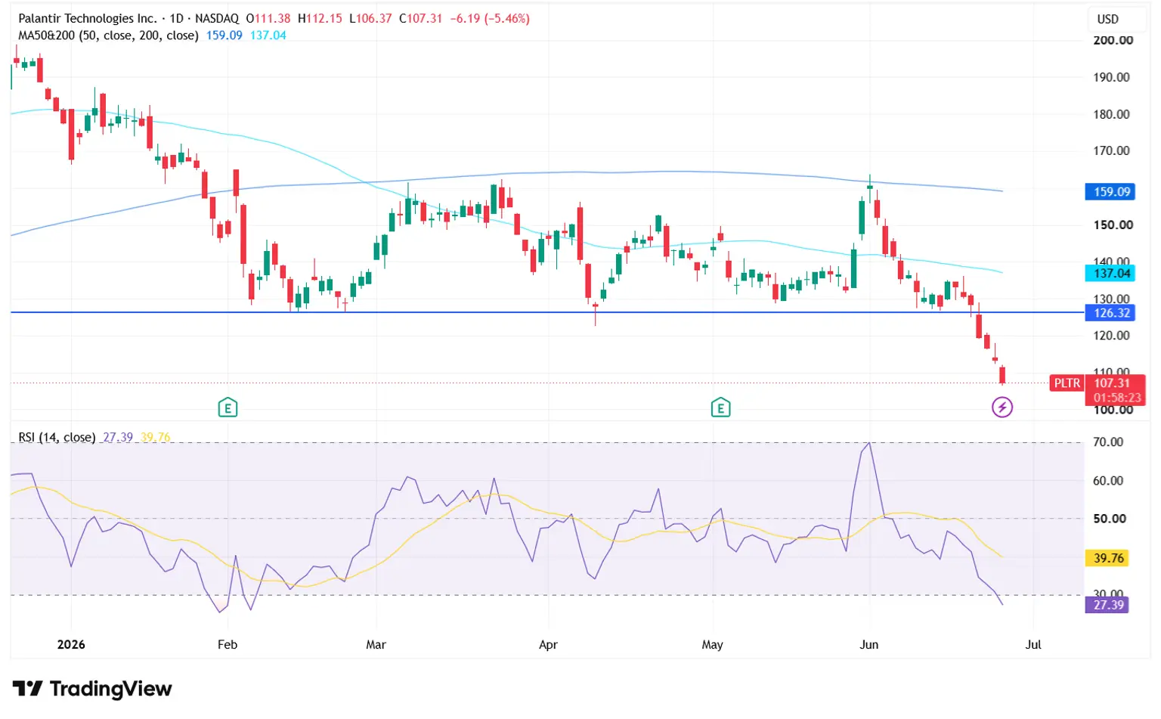Click the RSI (14, close) indicator legend

click(x=57, y=437)
